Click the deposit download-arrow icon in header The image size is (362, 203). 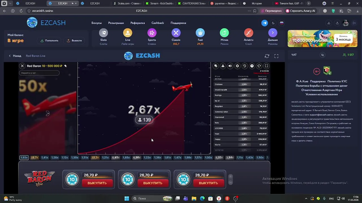pos(329,23)
